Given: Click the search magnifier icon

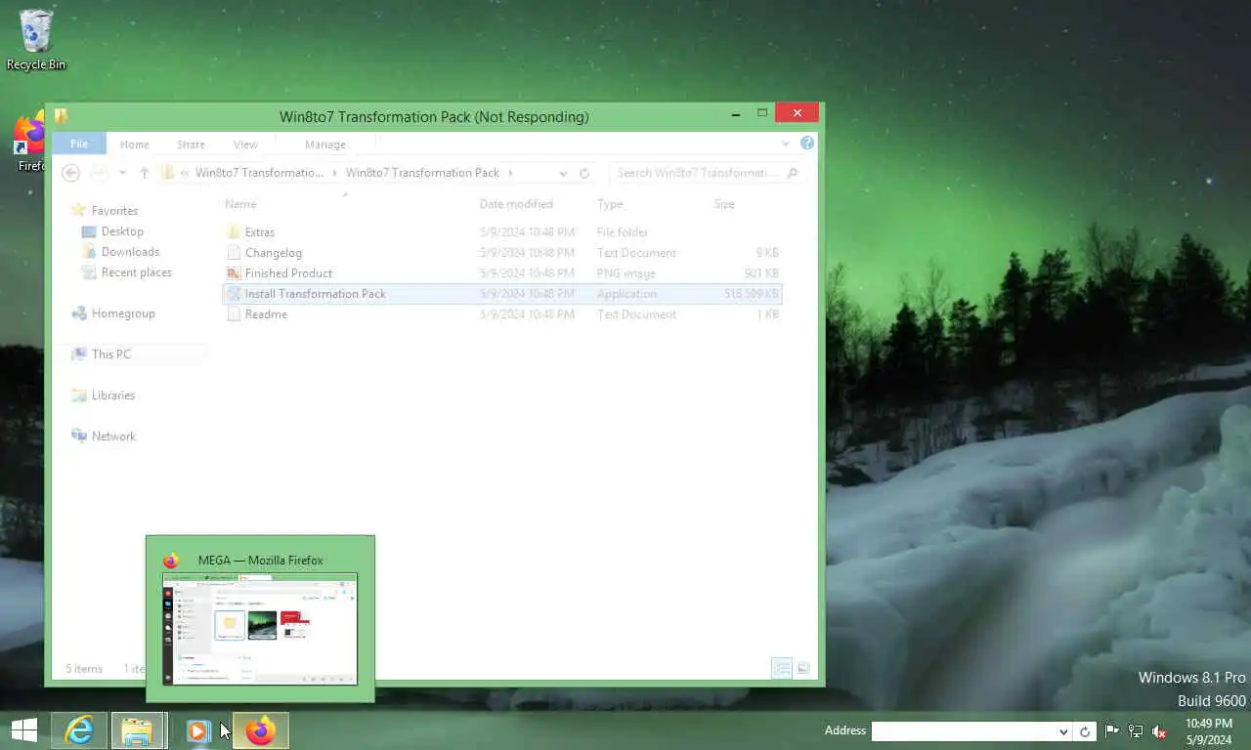Looking at the screenshot, I should [x=792, y=173].
